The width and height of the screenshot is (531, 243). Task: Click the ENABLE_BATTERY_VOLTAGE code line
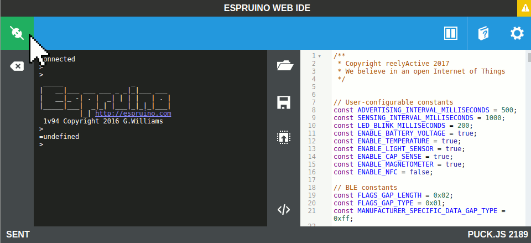click(x=405, y=133)
